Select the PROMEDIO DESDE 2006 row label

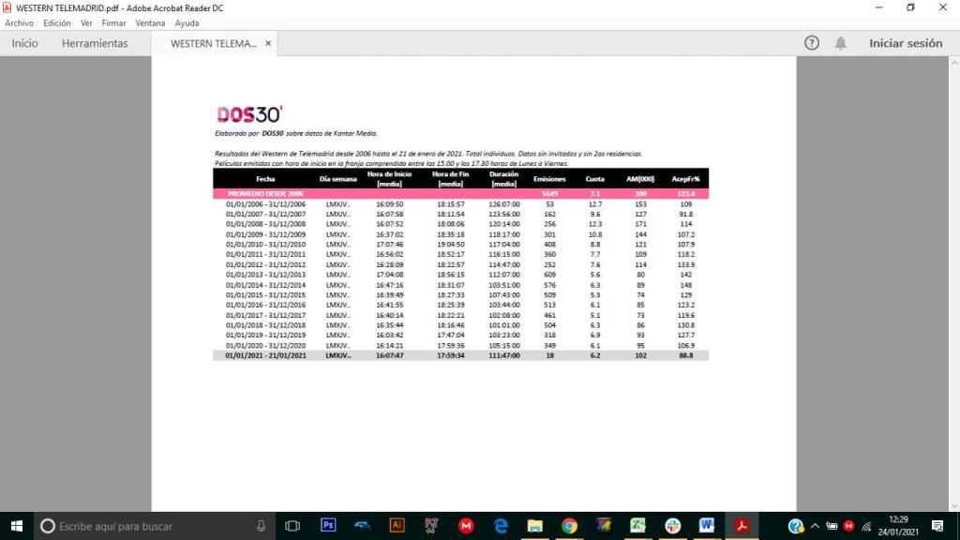click(265, 193)
